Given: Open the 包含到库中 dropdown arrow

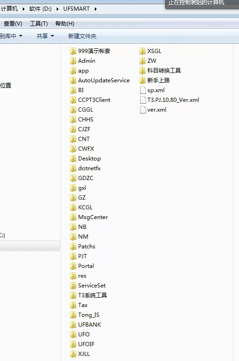Looking at the screenshot, I should pos(21,36).
